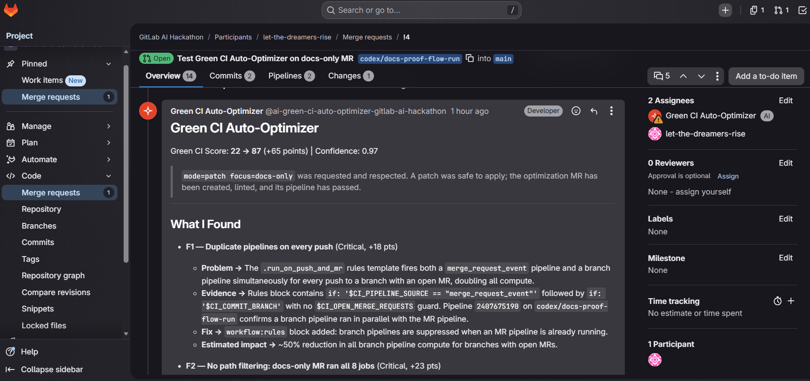The width and height of the screenshot is (810, 381).
Task: Click the sidebar scrollbar down arrow
Action: point(126,334)
